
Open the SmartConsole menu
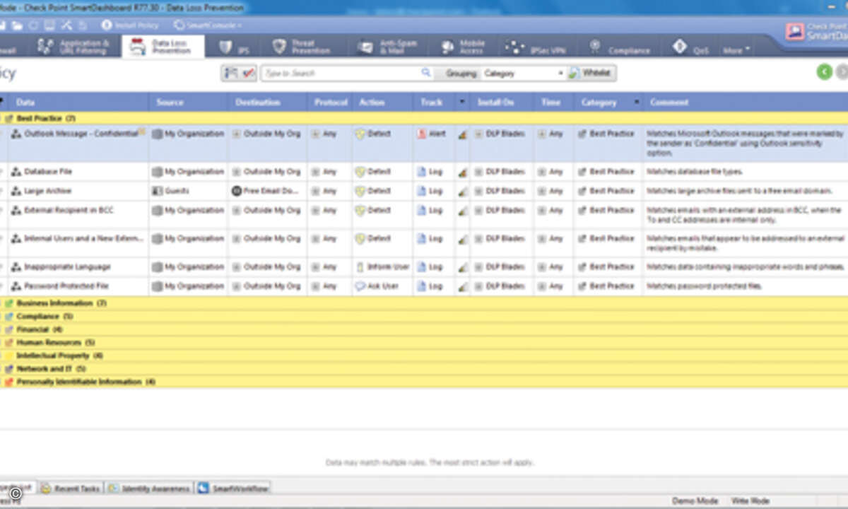[208, 25]
